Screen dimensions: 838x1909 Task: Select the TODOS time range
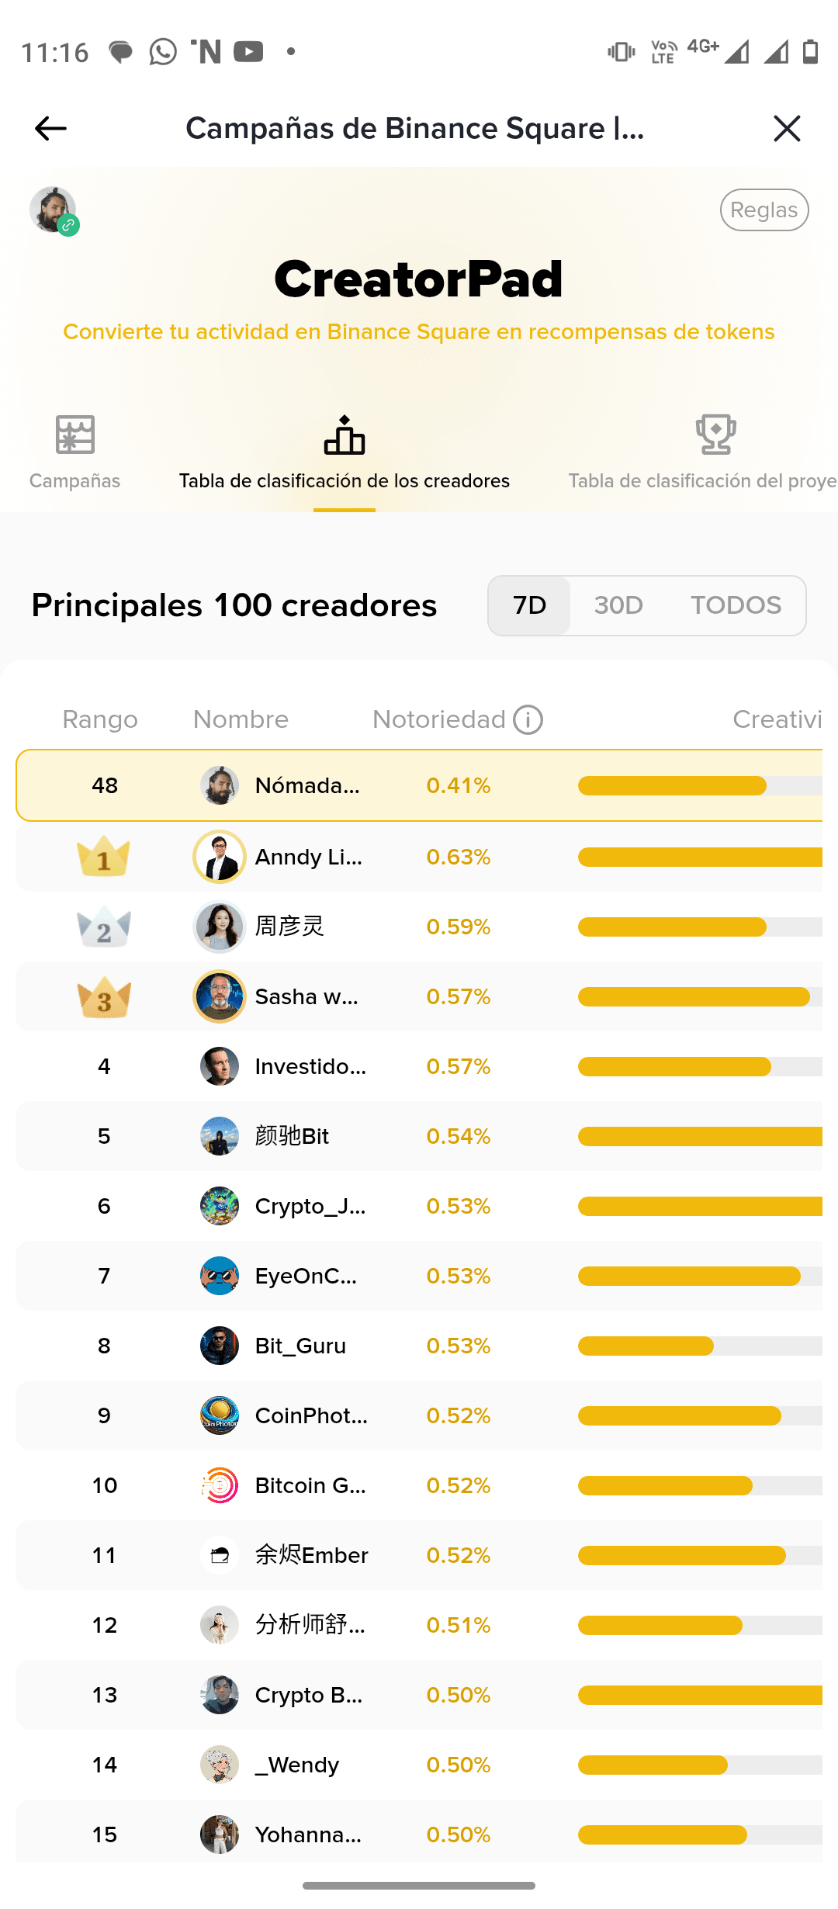pos(736,605)
